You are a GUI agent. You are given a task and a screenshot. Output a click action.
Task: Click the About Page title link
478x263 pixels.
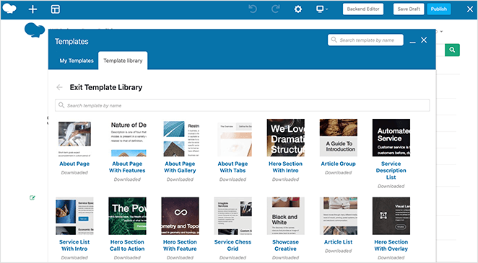pos(74,164)
